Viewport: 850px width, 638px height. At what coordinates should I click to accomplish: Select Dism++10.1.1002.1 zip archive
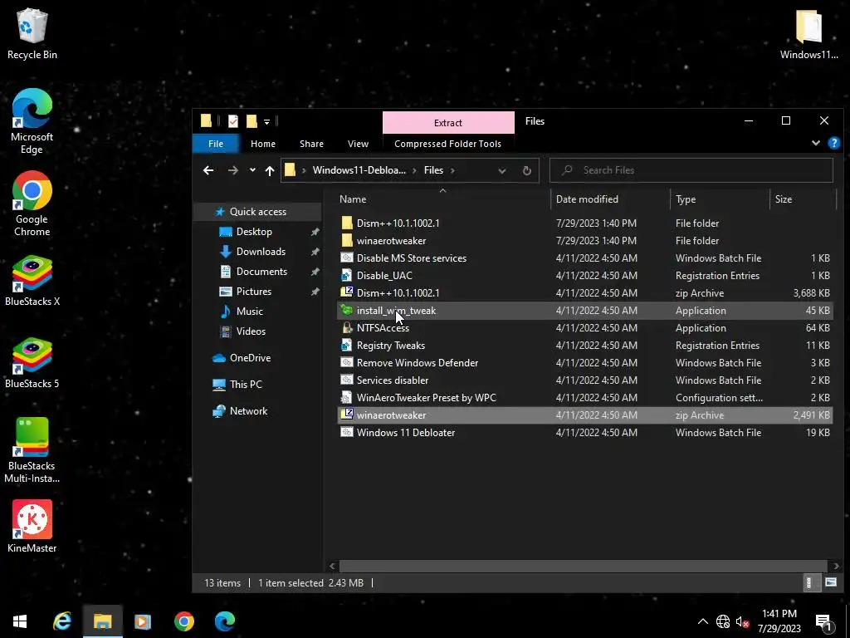[x=585, y=293]
